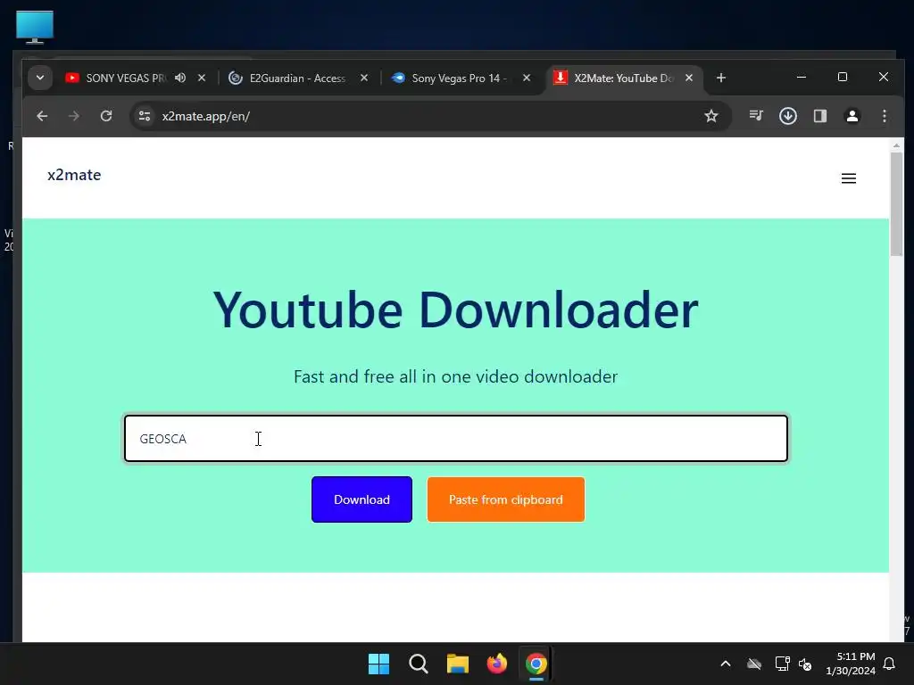Click the OneDrive cloud tray icon

click(754, 664)
